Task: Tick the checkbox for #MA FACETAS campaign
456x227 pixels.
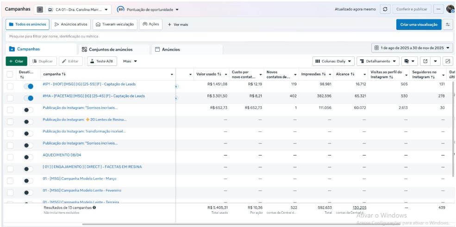Action: pos(10,97)
